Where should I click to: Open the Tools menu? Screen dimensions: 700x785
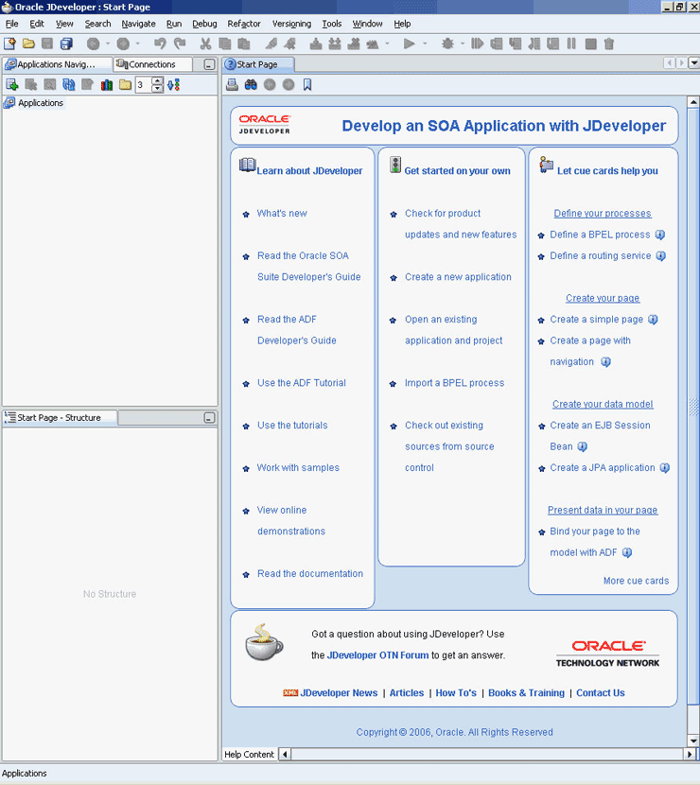(331, 24)
